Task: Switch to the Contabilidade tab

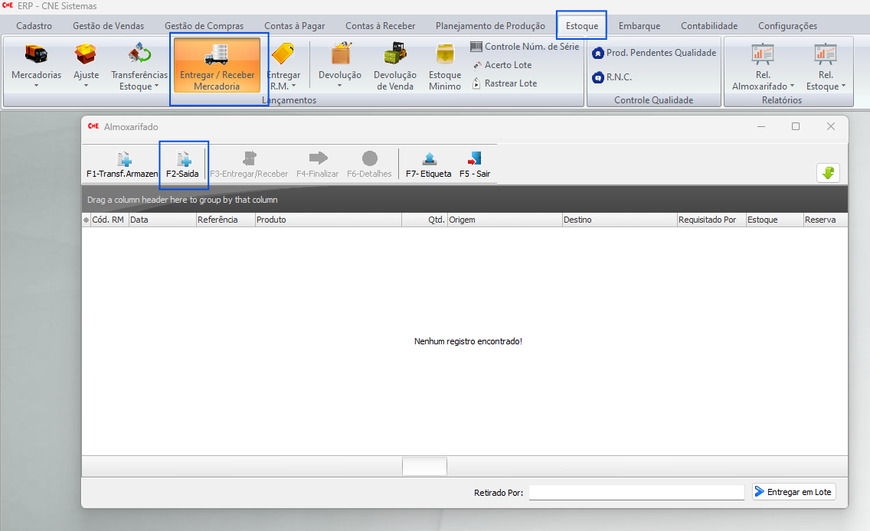Action: point(708,26)
